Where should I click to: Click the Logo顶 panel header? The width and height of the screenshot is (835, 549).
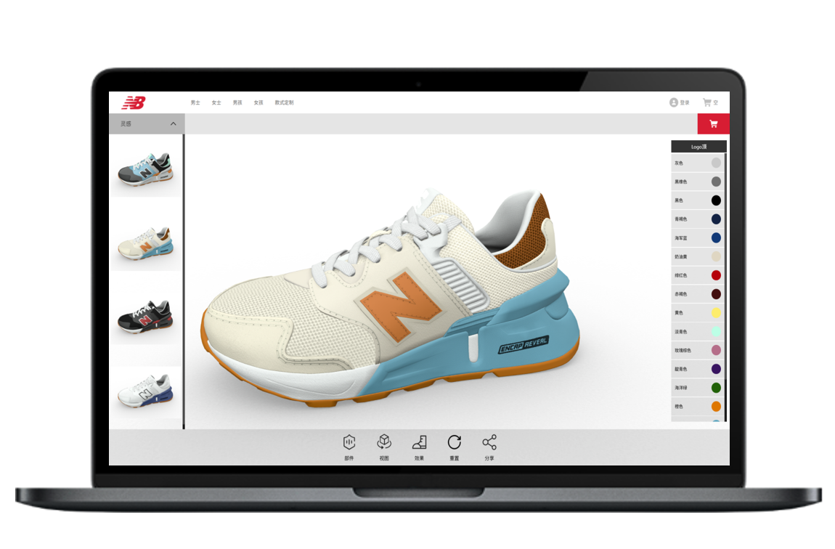(698, 147)
